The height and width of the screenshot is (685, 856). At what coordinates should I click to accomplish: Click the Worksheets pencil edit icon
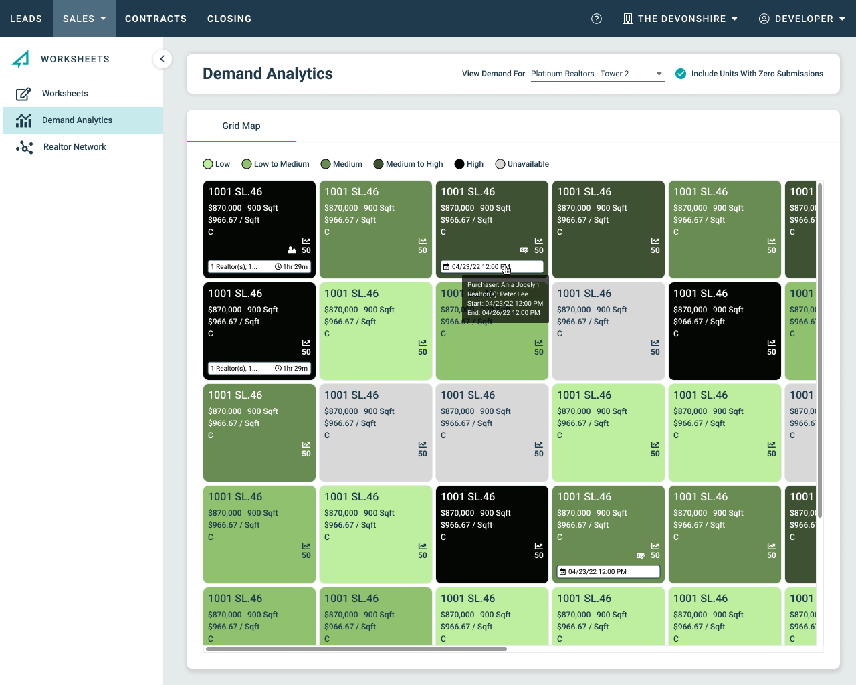[x=23, y=94]
